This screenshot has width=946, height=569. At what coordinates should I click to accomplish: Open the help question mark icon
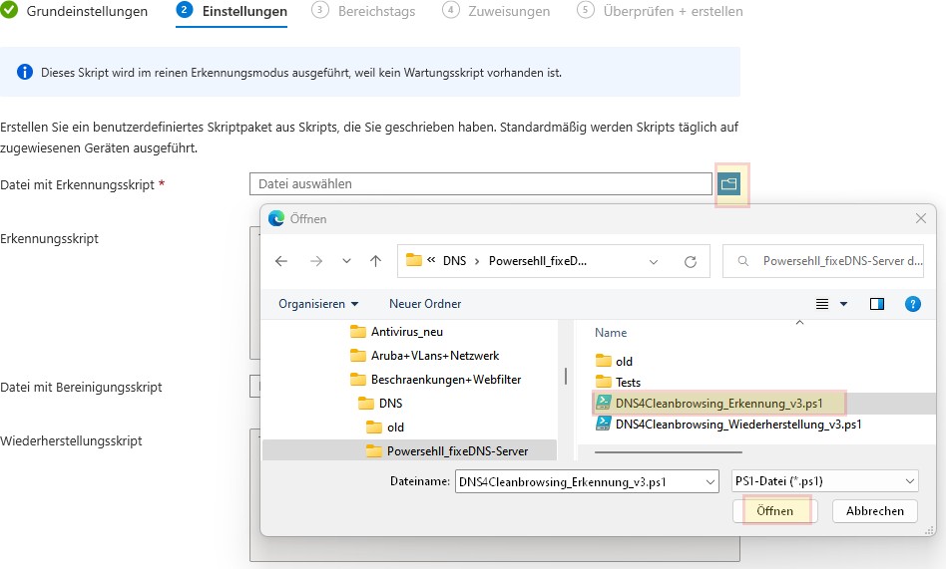click(912, 304)
